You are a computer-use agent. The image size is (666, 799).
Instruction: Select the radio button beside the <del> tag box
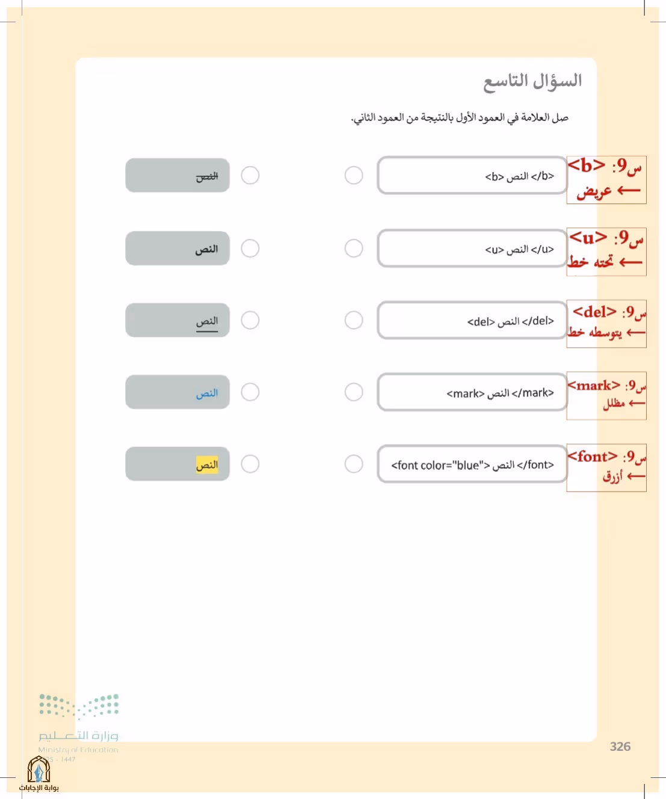[354, 320]
